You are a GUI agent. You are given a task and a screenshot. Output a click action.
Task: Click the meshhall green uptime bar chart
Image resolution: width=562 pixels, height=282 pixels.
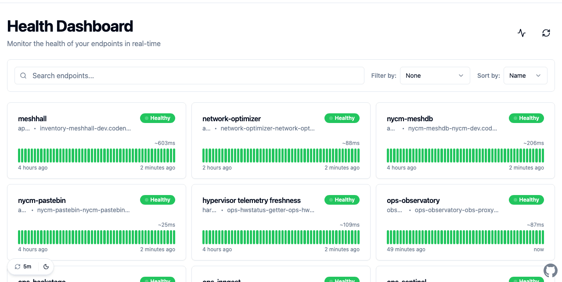coord(97,155)
